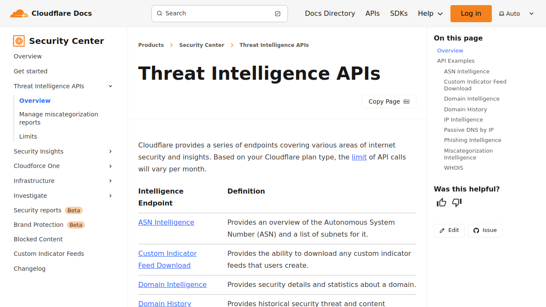The image size is (546, 307).
Task: Click the Security Center breadcrumb
Action: pos(201,45)
